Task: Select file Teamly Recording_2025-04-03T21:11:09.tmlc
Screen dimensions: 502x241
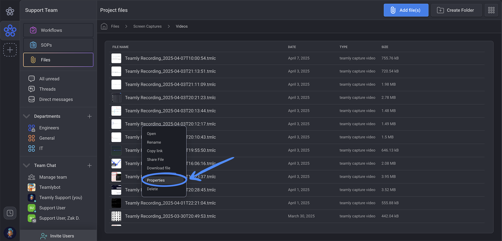Action: pos(170,84)
